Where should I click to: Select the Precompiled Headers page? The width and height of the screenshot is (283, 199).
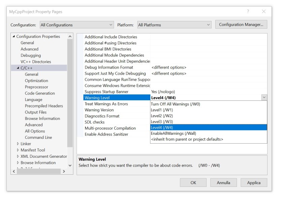click(44, 106)
